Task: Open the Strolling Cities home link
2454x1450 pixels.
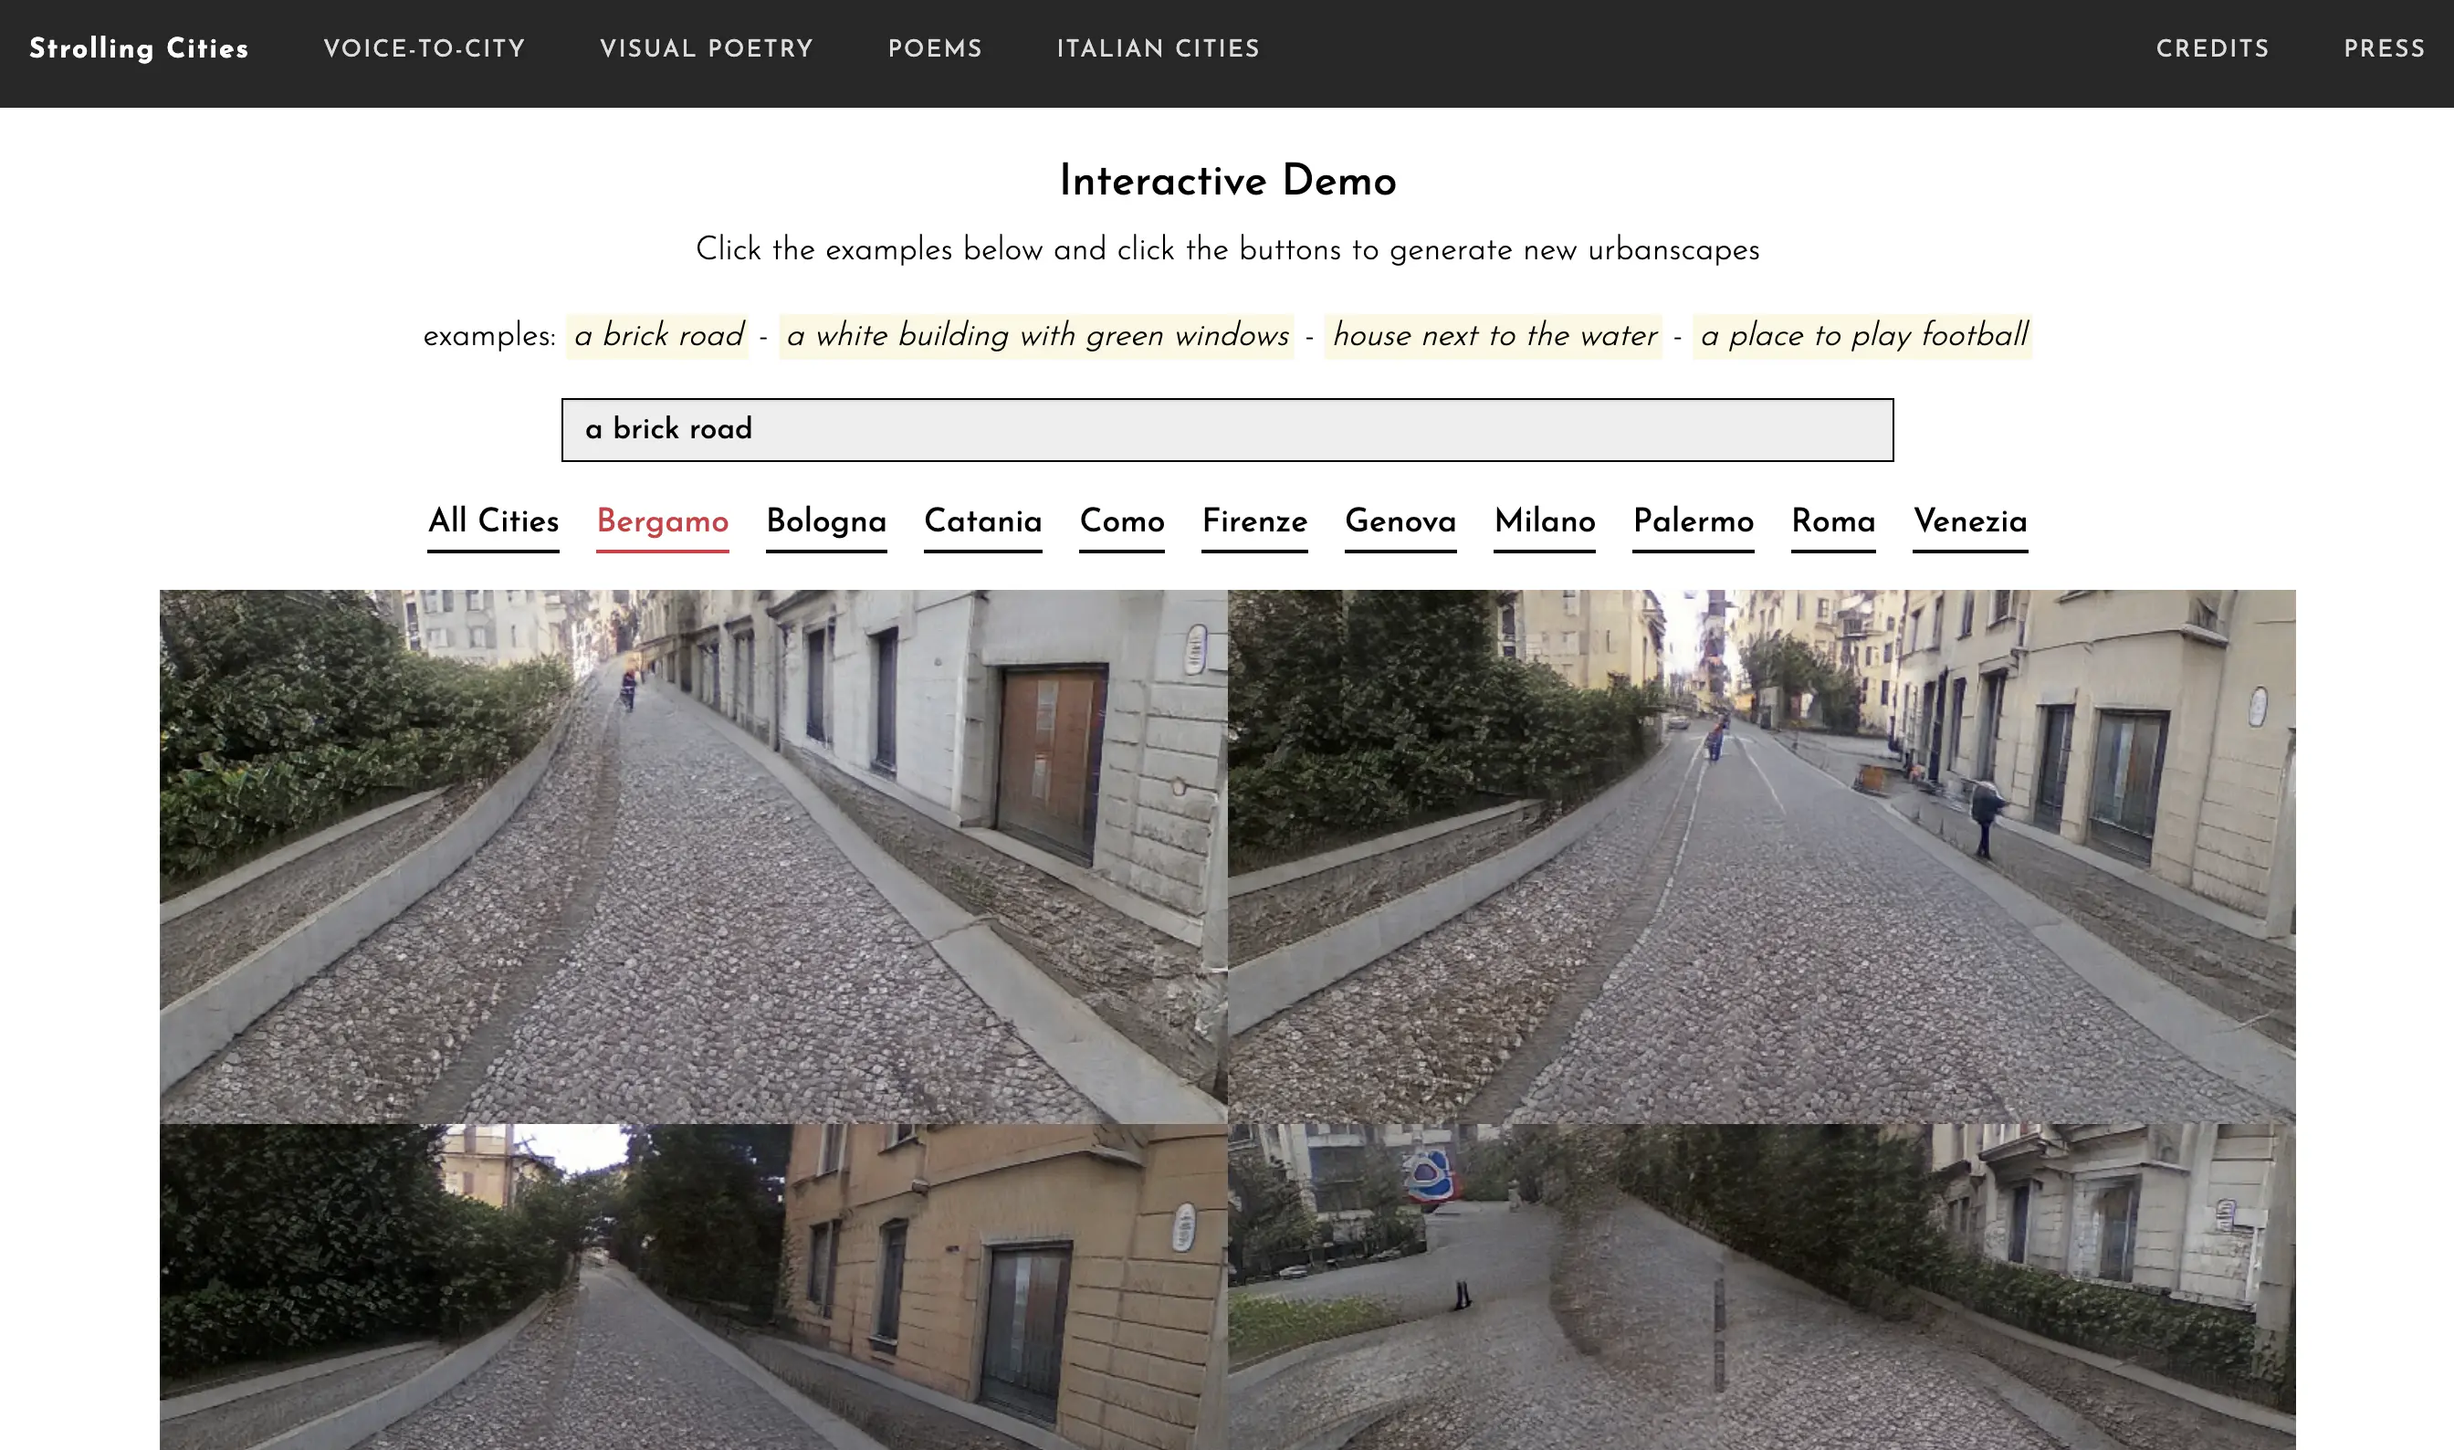Action: (x=139, y=47)
